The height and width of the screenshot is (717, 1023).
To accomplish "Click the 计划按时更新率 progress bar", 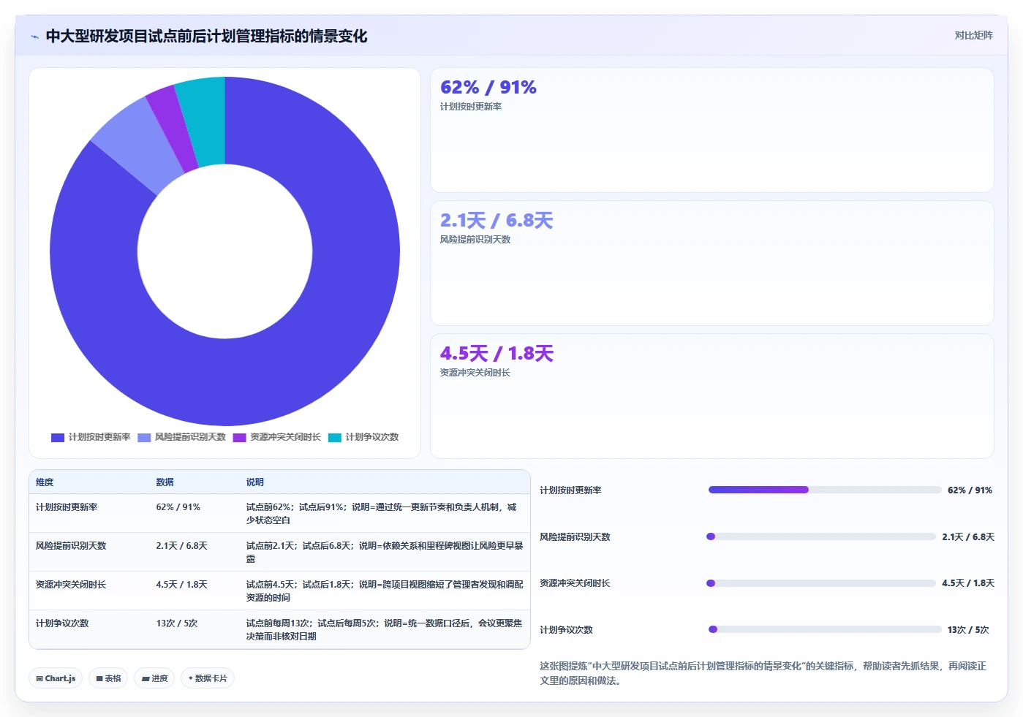I will click(x=825, y=490).
